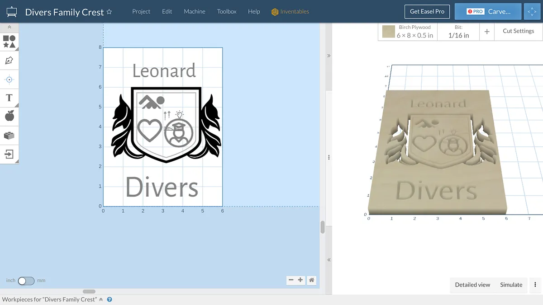543x305 pixels.
Task: Select the Pen drawing tool
Action: click(x=9, y=61)
